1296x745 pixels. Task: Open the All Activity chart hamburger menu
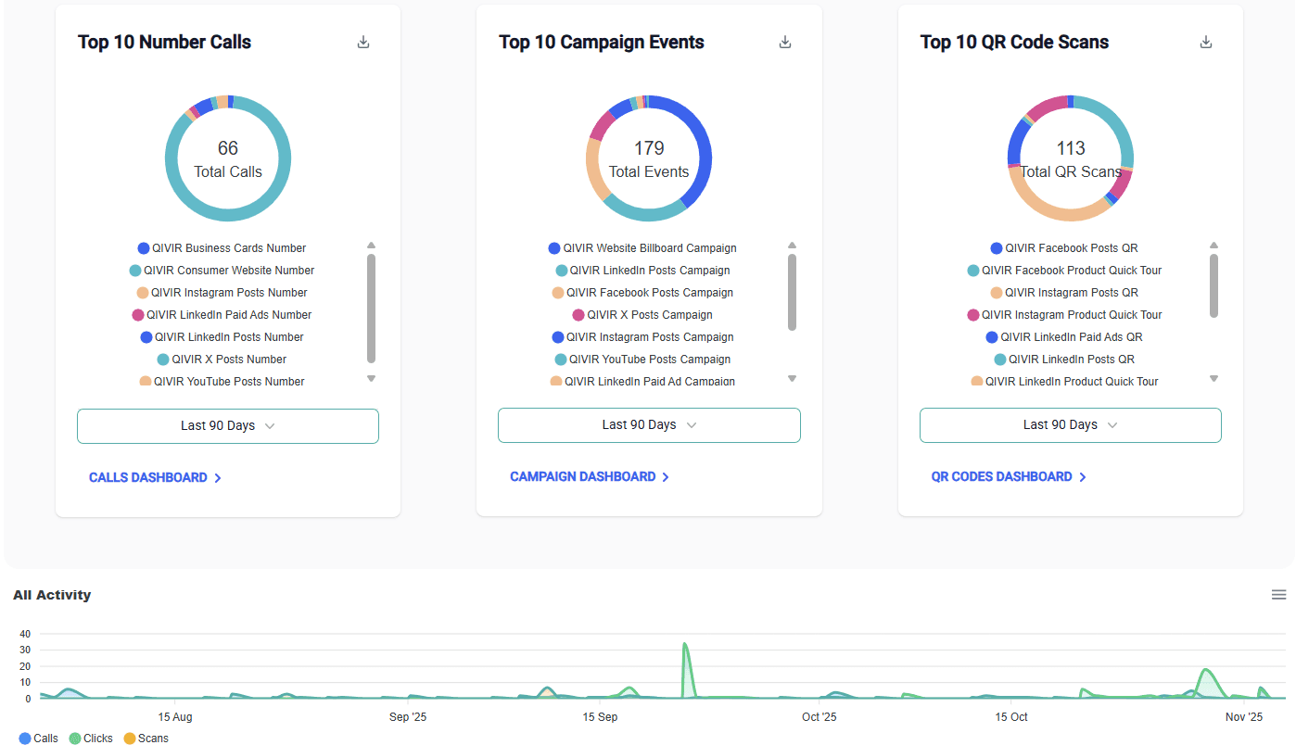point(1278,595)
